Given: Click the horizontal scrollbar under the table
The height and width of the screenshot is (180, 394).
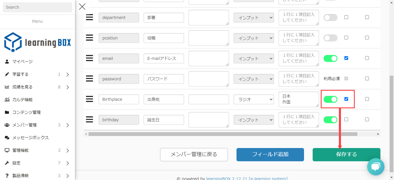Looking at the screenshot, I should [x=223, y=134].
